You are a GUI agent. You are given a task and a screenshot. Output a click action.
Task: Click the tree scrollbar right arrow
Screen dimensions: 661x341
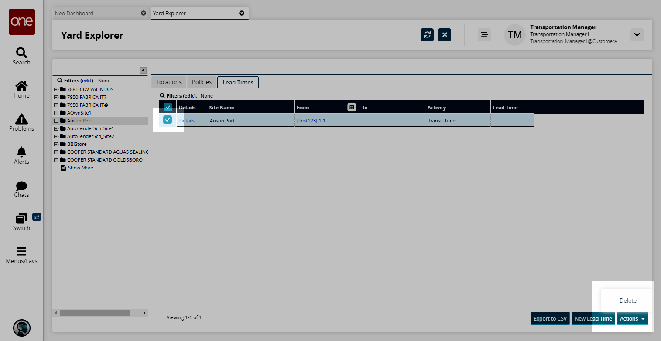coord(144,313)
